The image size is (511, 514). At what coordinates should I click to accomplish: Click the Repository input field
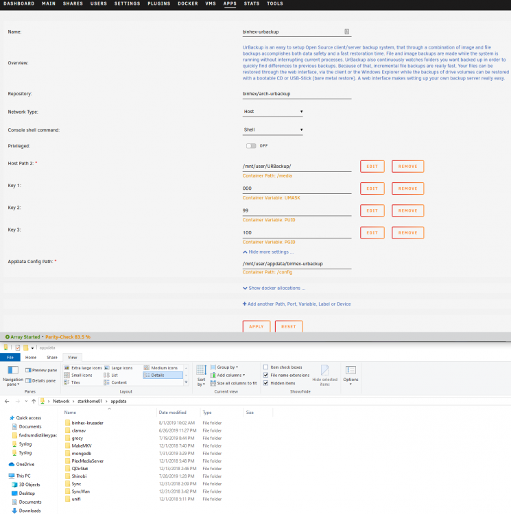[x=297, y=94]
